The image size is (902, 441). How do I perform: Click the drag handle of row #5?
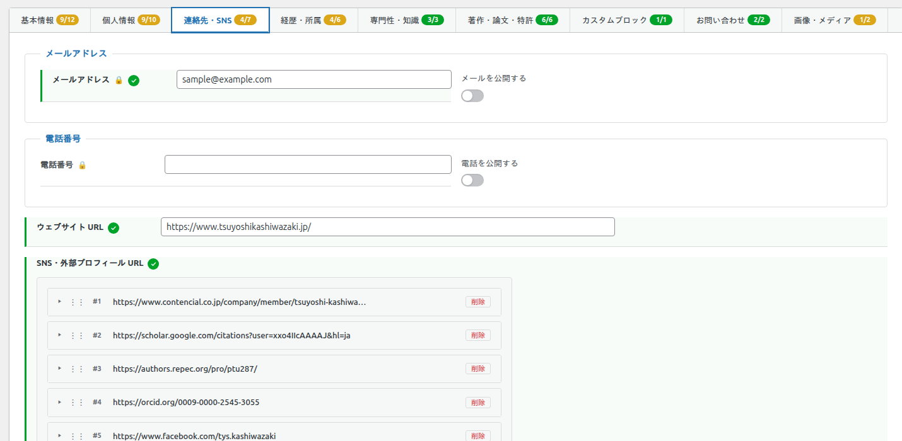77,435
